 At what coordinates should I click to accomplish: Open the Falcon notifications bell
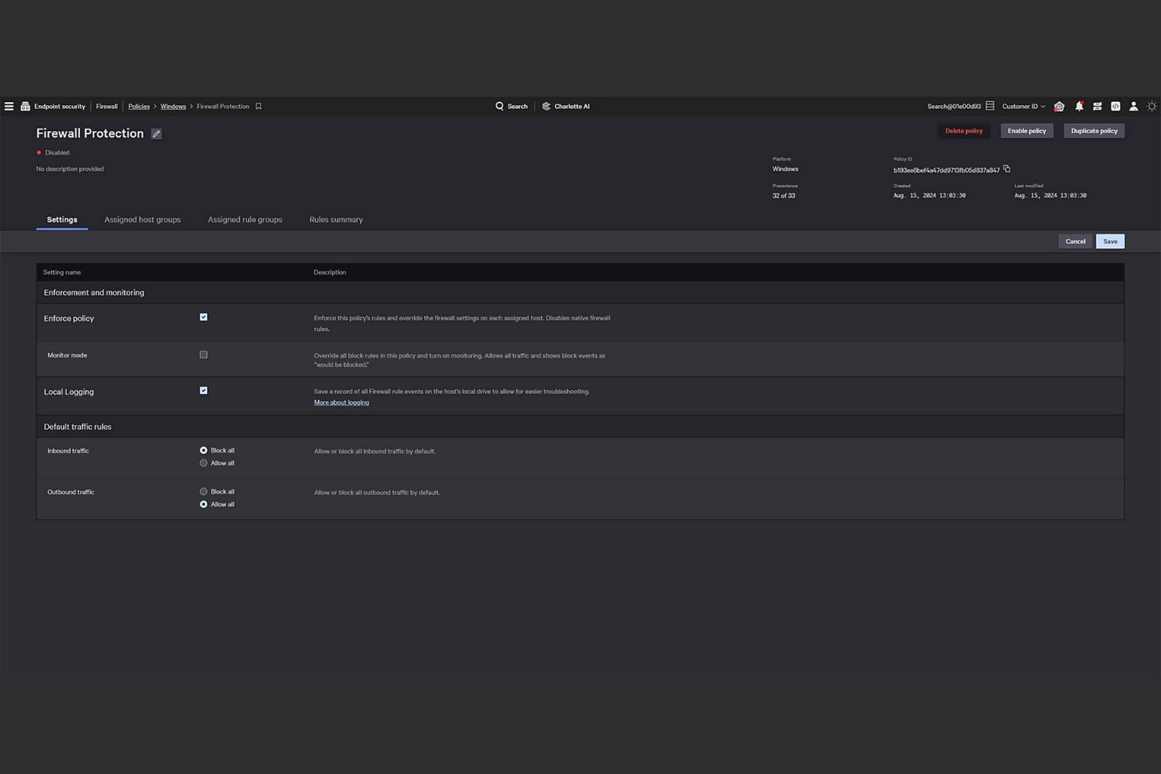pyautogui.click(x=1079, y=106)
